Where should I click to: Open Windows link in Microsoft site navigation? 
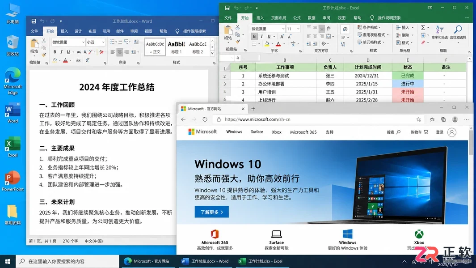234,132
